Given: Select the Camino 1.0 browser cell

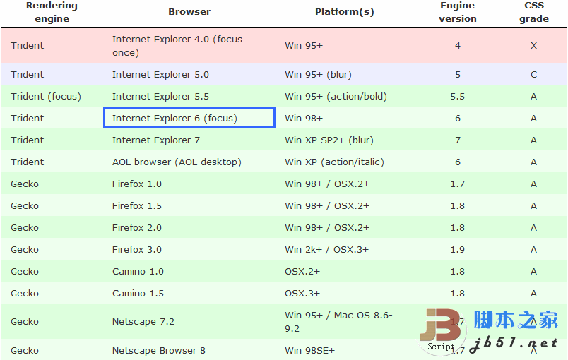Looking at the screenshot, I should 189,271.
